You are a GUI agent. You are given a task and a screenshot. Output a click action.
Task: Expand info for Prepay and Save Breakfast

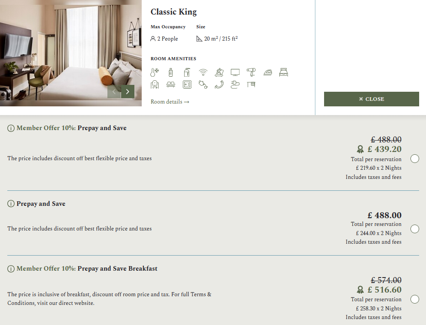click(11, 269)
